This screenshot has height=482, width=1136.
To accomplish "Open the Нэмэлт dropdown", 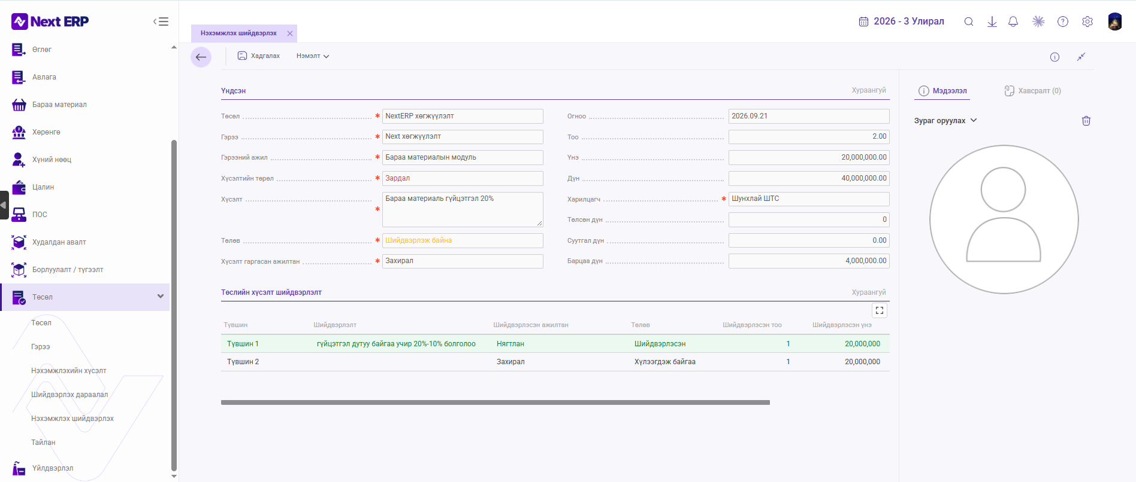I will [x=313, y=56].
